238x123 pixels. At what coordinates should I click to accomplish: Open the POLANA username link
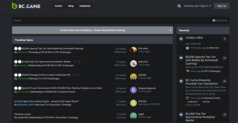tap(143, 49)
